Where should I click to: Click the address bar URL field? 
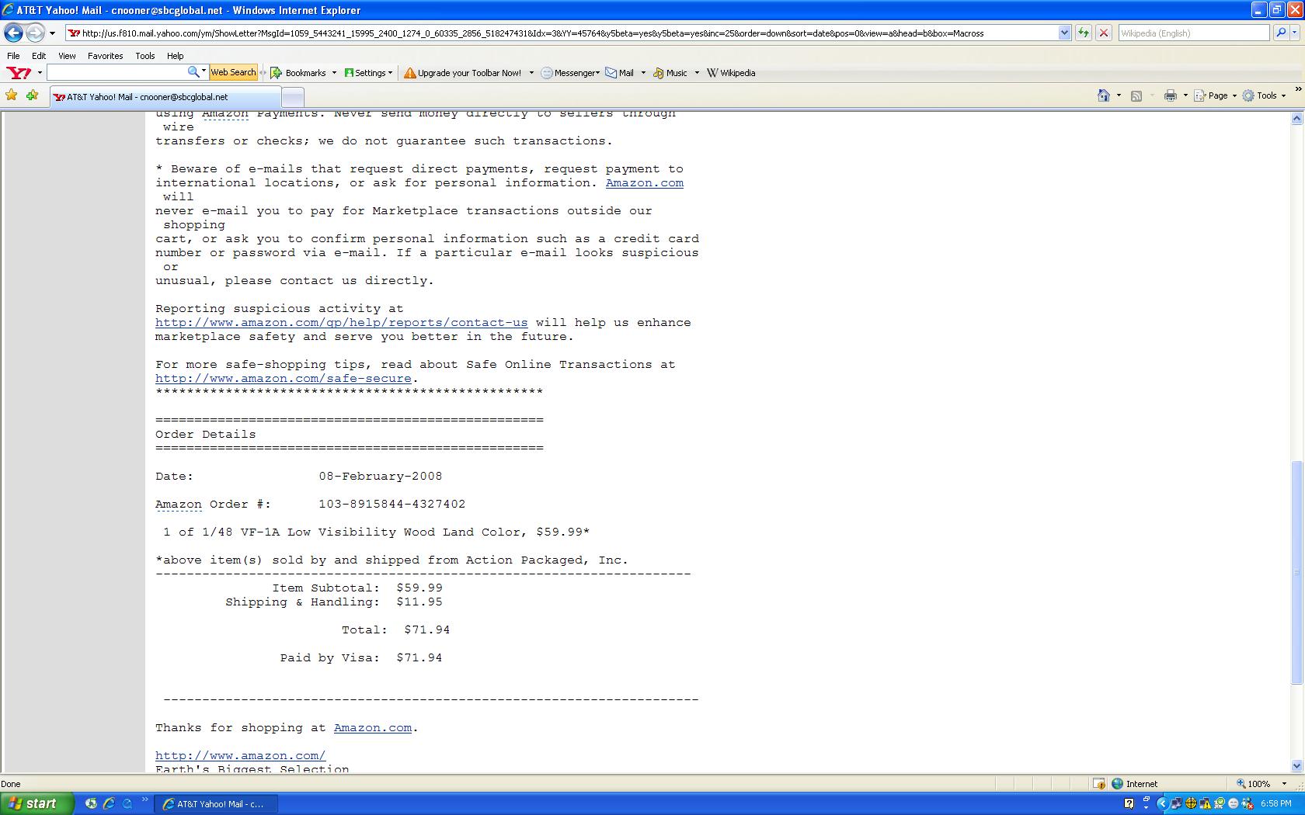pyautogui.click(x=562, y=33)
